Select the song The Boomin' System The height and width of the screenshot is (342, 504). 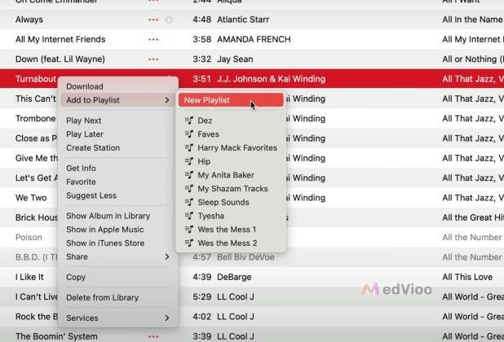tap(56, 336)
